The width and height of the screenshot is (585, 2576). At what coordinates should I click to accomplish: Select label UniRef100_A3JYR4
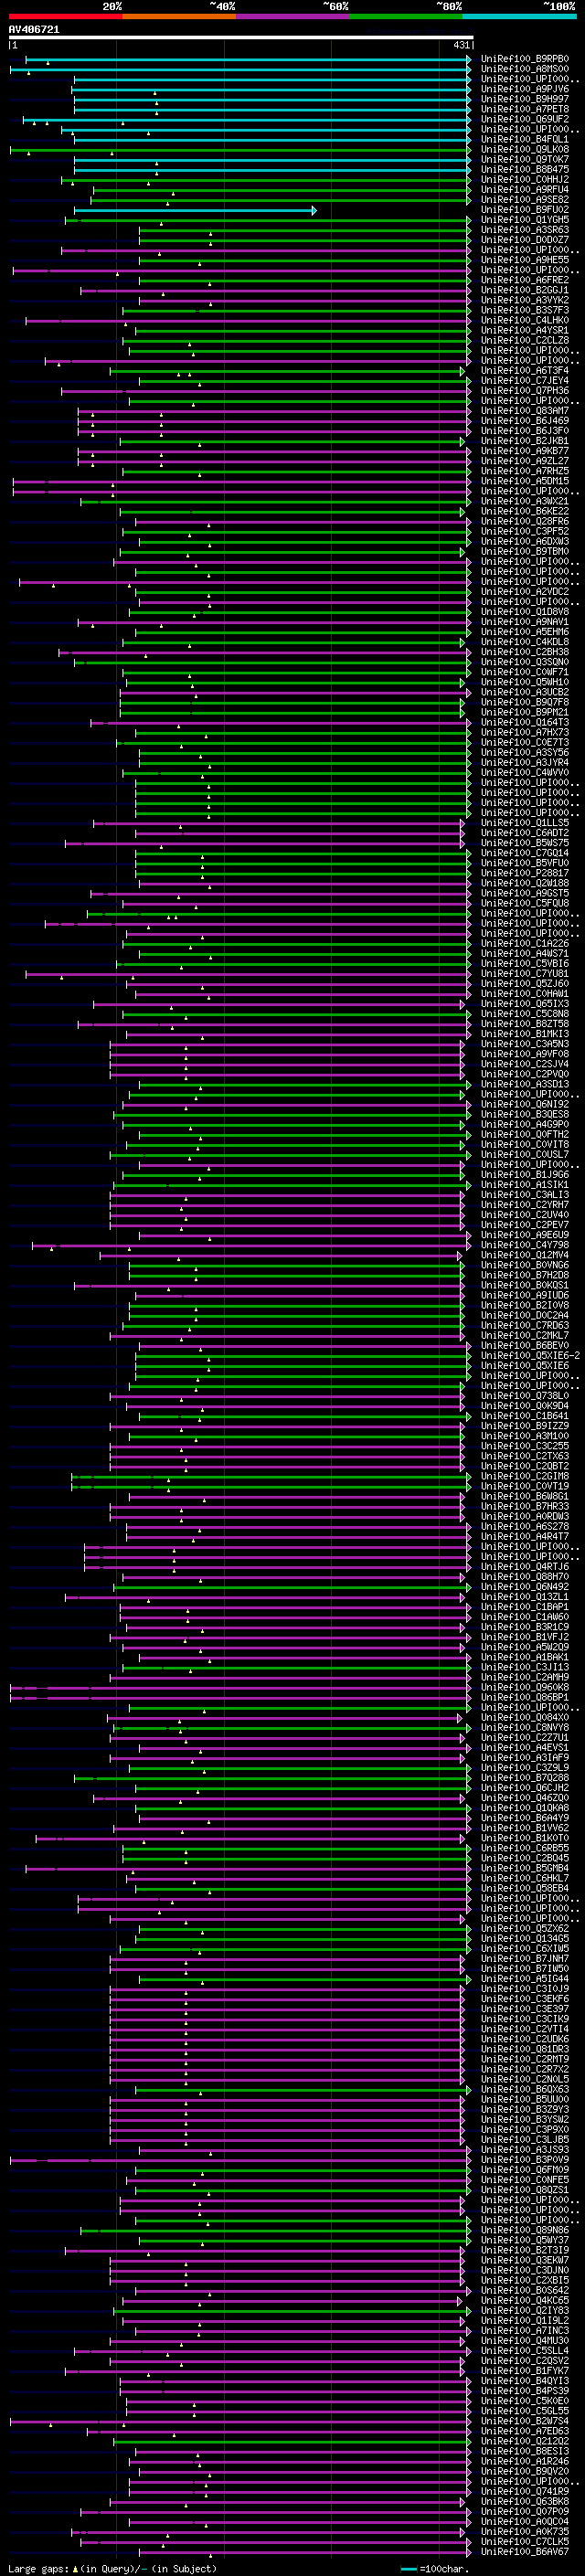[x=525, y=763]
